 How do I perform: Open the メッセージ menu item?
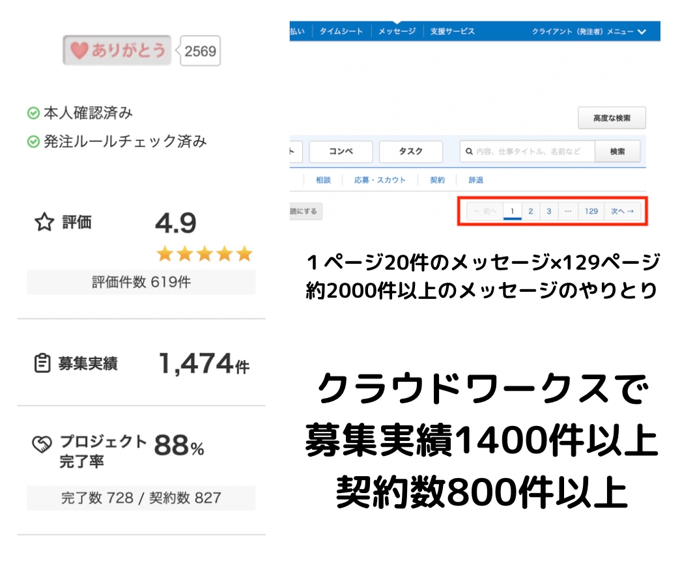(397, 31)
